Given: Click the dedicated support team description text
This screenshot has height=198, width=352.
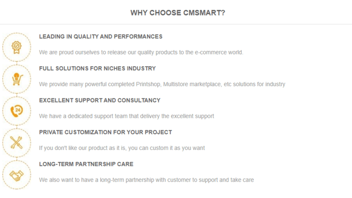Looking at the screenshot, I should tap(126, 116).
